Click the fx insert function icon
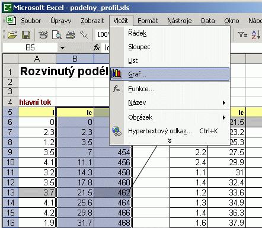Viewport: 262px width, 228px height. (x=97, y=47)
